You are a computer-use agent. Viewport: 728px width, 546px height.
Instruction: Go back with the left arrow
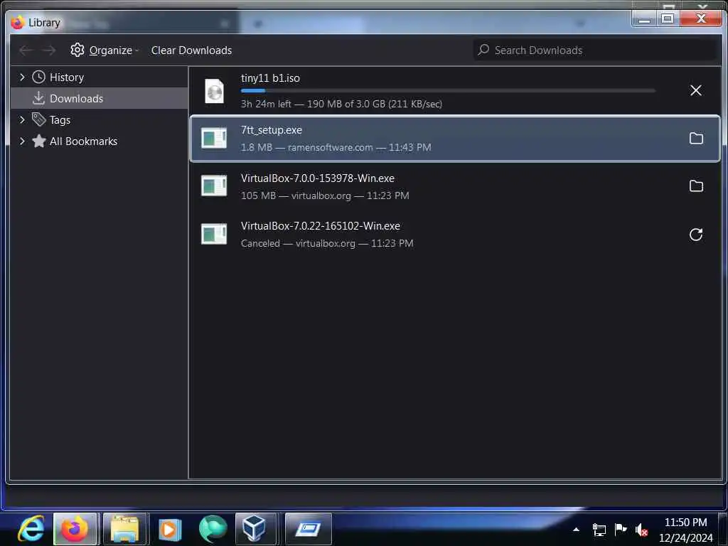(26, 50)
